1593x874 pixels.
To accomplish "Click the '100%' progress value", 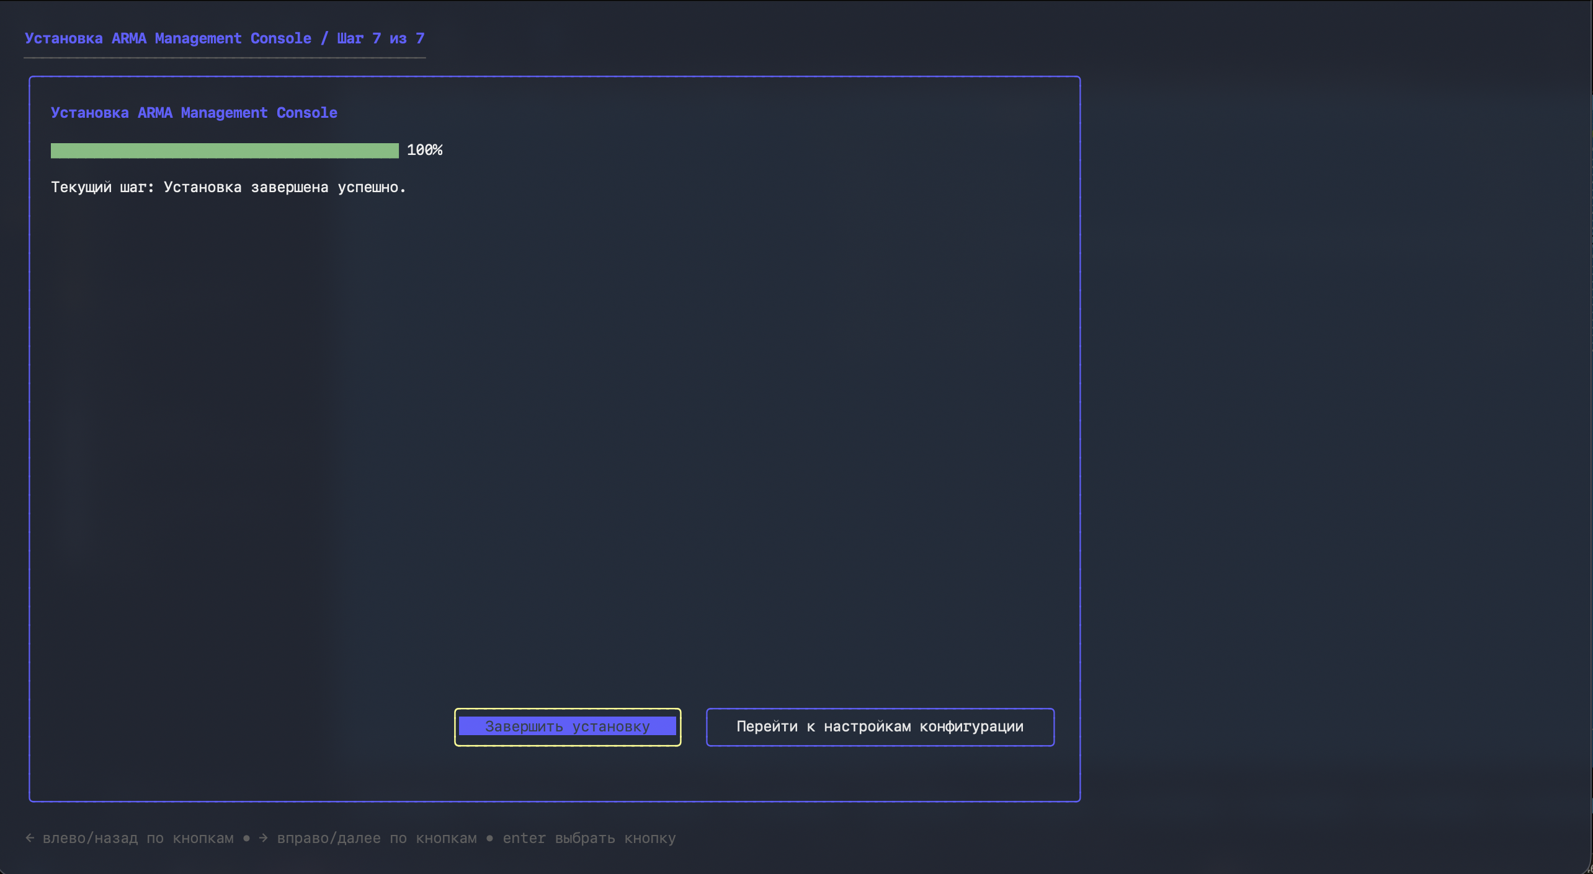I will pyautogui.click(x=425, y=150).
